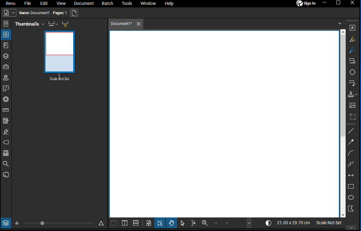Image resolution: width=361 pixels, height=231 pixels.
Task: Open the Stamp tool dropdown arrow
Action: (x=356, y=94)
